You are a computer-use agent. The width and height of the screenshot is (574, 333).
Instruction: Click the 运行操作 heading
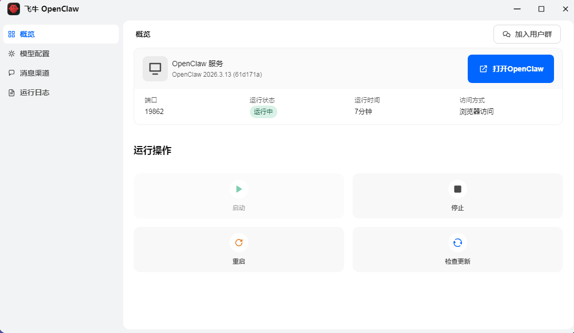point(152,150)
